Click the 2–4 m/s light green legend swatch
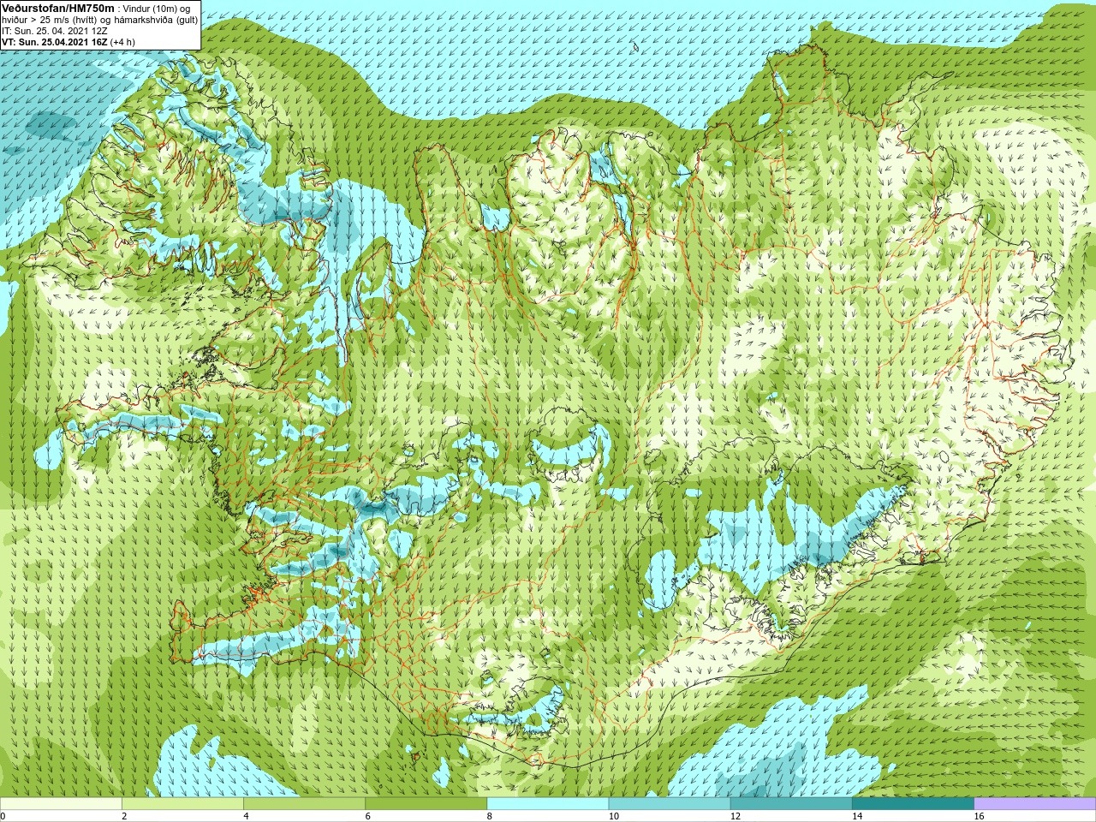Screen dimensions: 1096x822 pyautogui.click(x=182, y=804)
